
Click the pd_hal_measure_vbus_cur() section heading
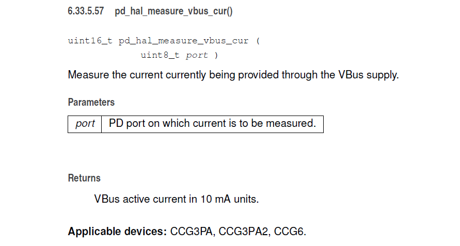pos(173,11)
